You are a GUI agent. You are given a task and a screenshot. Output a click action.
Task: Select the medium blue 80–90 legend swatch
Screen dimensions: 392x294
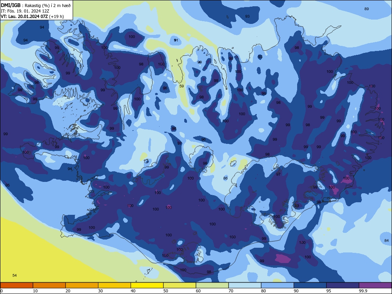(278, 285)
